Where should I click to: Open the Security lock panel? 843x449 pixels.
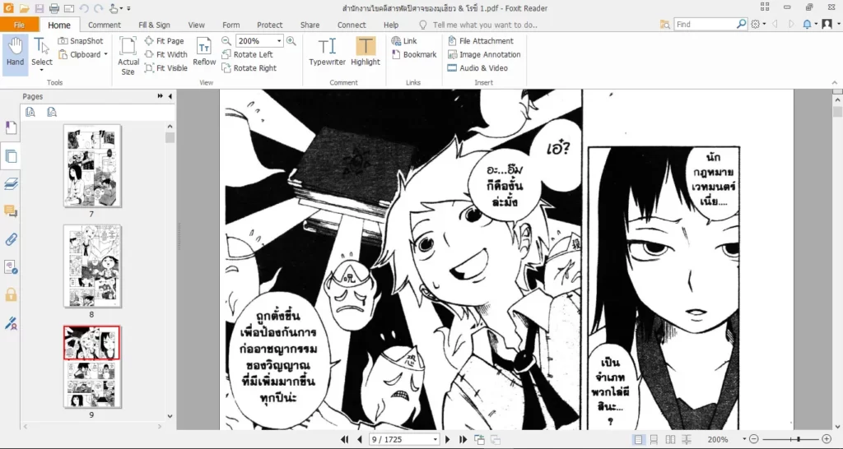pyautogui.click(x=11, y=295)
